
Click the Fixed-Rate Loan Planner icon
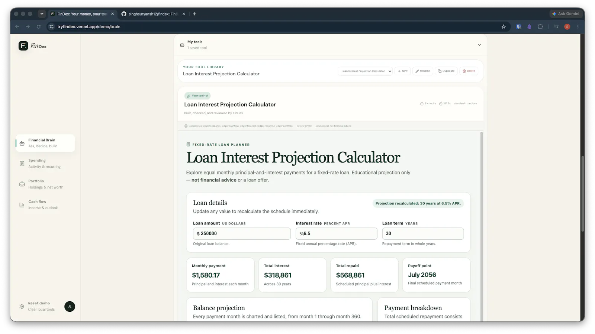(x=188, y=144)
